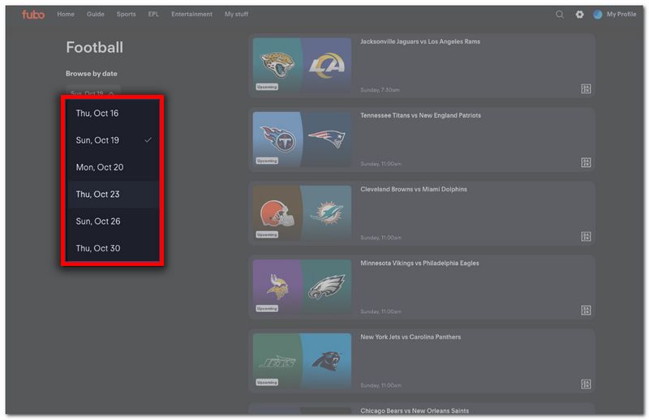649x420 pixels.
Task: Click schedule icon on Browns vs Dolphins card
Action: pyautogui.click(x=586, y=236)
